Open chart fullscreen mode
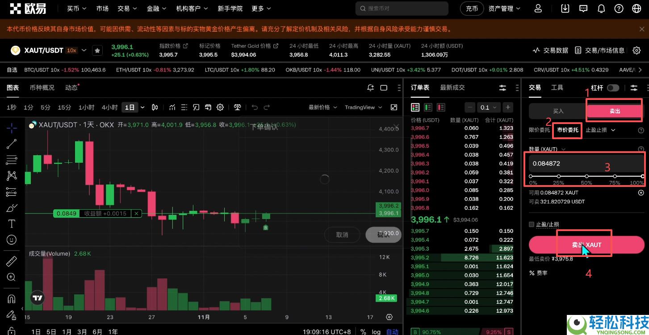Screen dimensions: 649x335 (x=394, y=107)
